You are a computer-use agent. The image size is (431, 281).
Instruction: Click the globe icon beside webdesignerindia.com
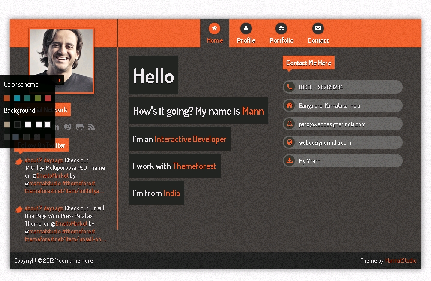(x=290, y=142)
